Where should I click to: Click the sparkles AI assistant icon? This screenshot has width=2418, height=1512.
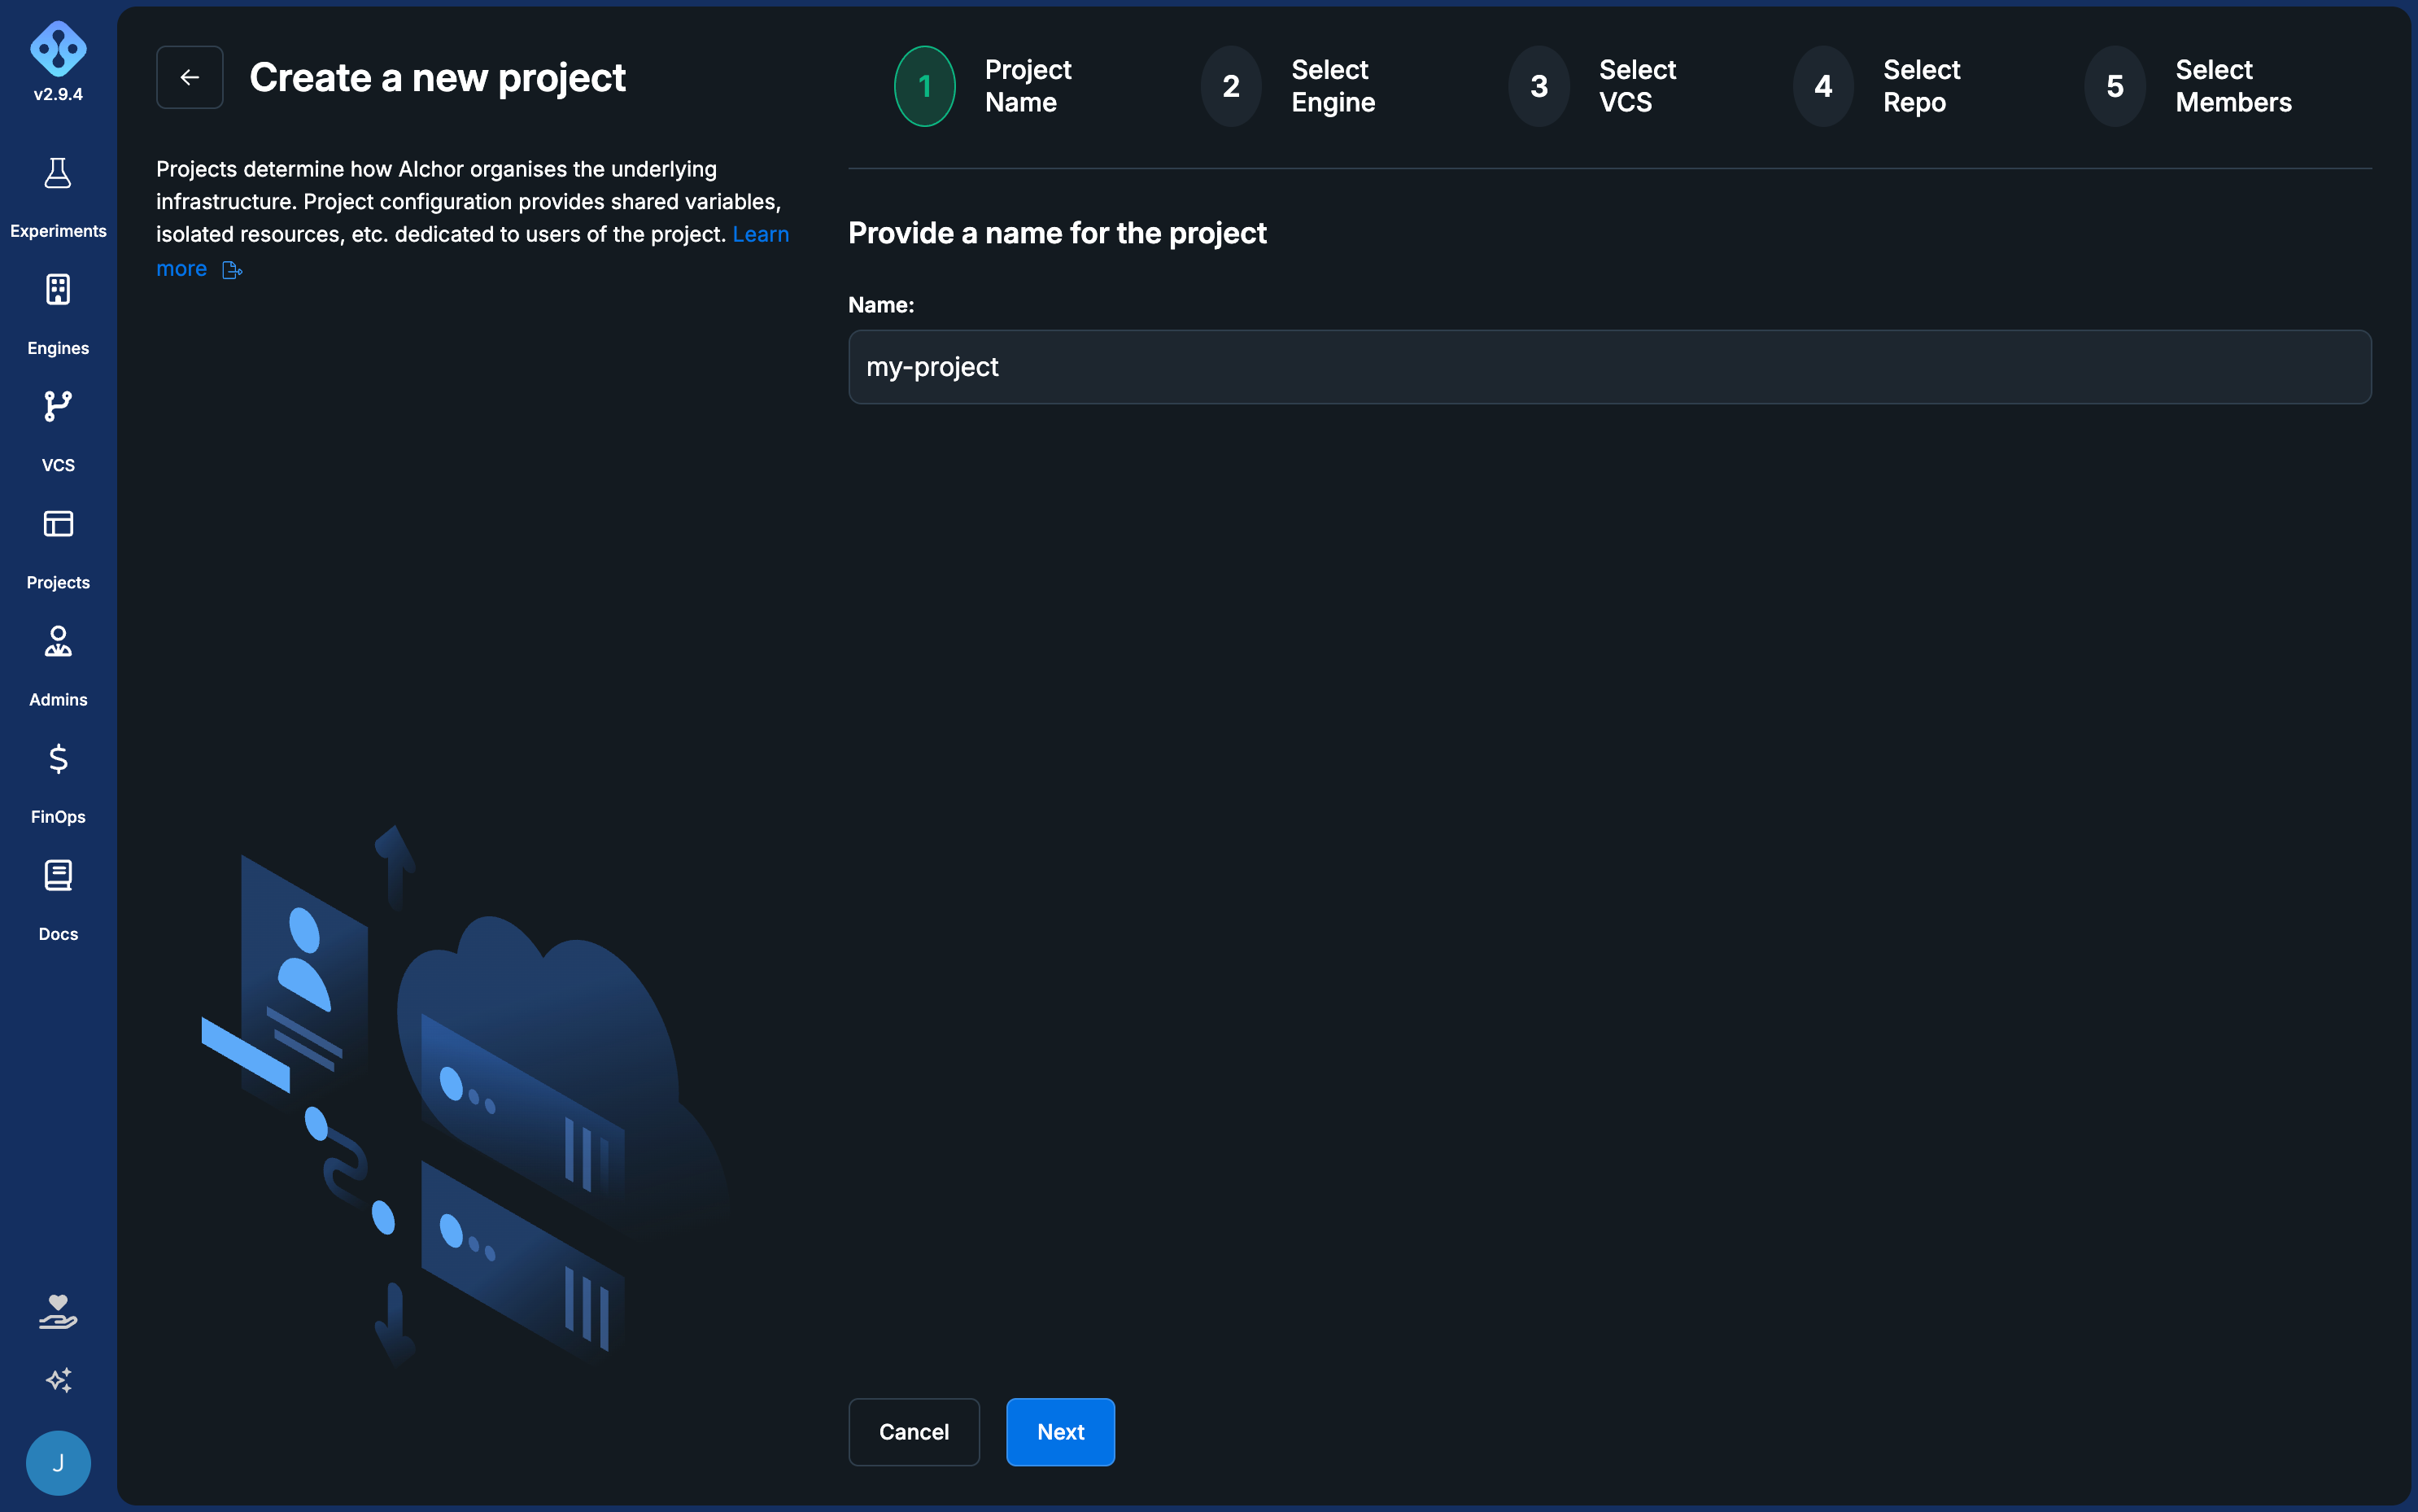click(x=58, y=1381)
